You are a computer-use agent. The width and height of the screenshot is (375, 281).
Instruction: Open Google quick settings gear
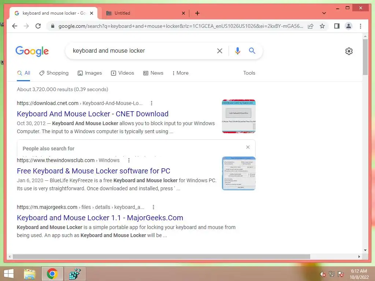click(349, 51)
